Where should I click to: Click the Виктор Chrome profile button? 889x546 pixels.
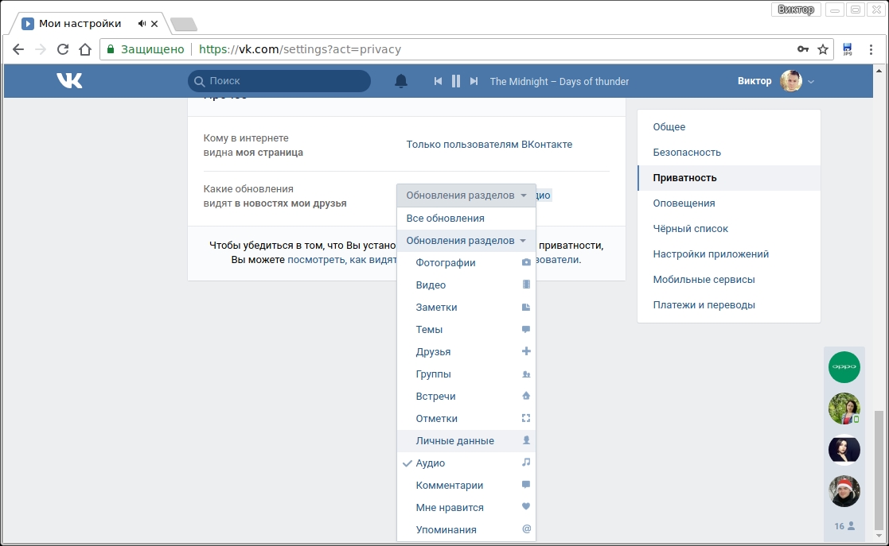click(796, 10)
